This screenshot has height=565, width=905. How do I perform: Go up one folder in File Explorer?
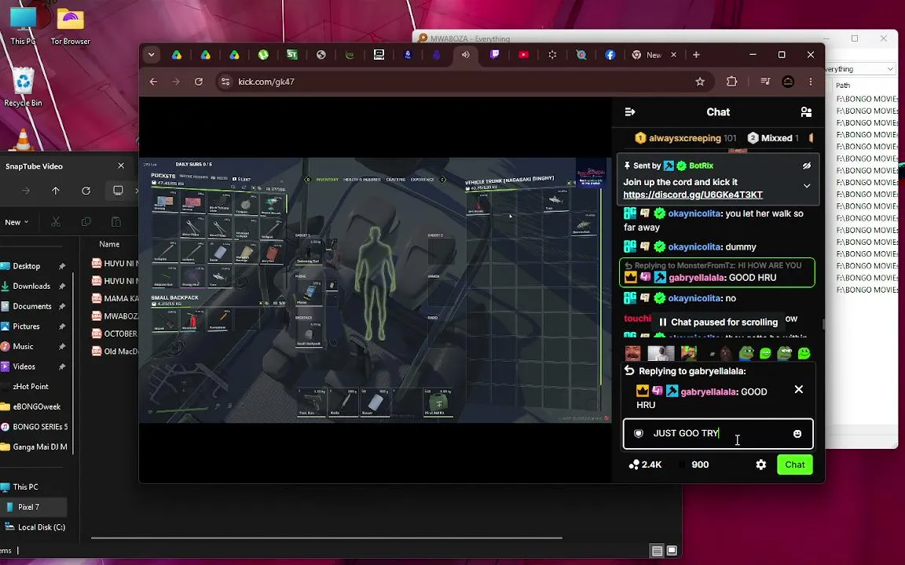56,191
